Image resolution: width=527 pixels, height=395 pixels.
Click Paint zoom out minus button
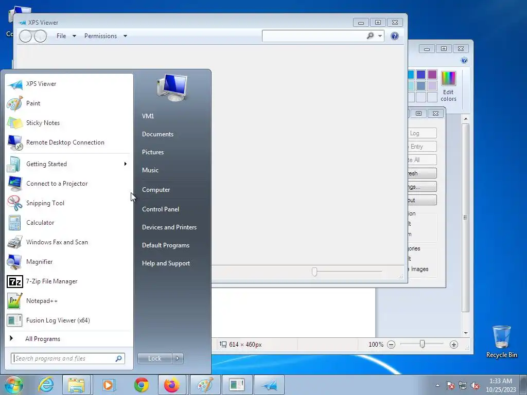pos(391,345)
